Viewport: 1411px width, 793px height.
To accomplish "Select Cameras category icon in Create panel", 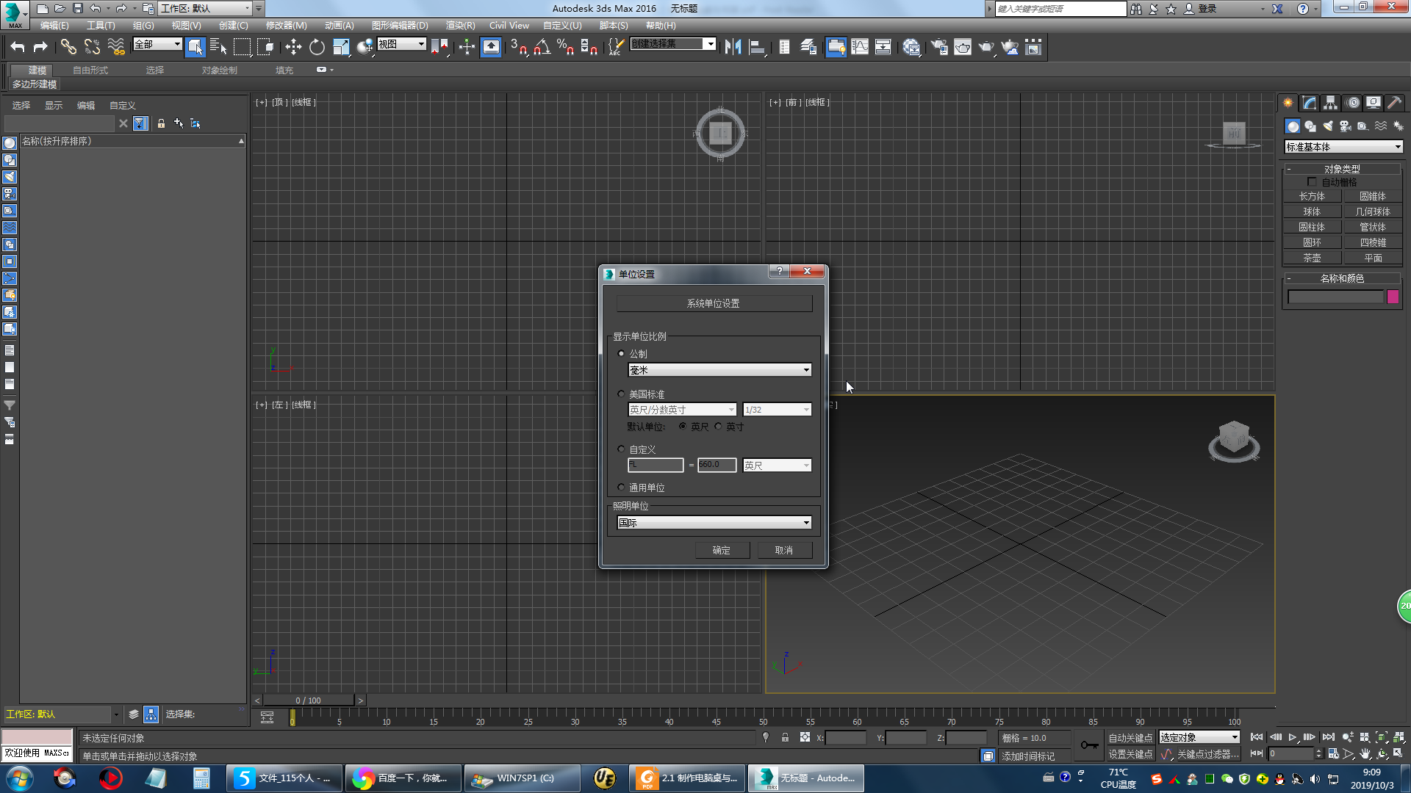I will [x=1346, y=126].
